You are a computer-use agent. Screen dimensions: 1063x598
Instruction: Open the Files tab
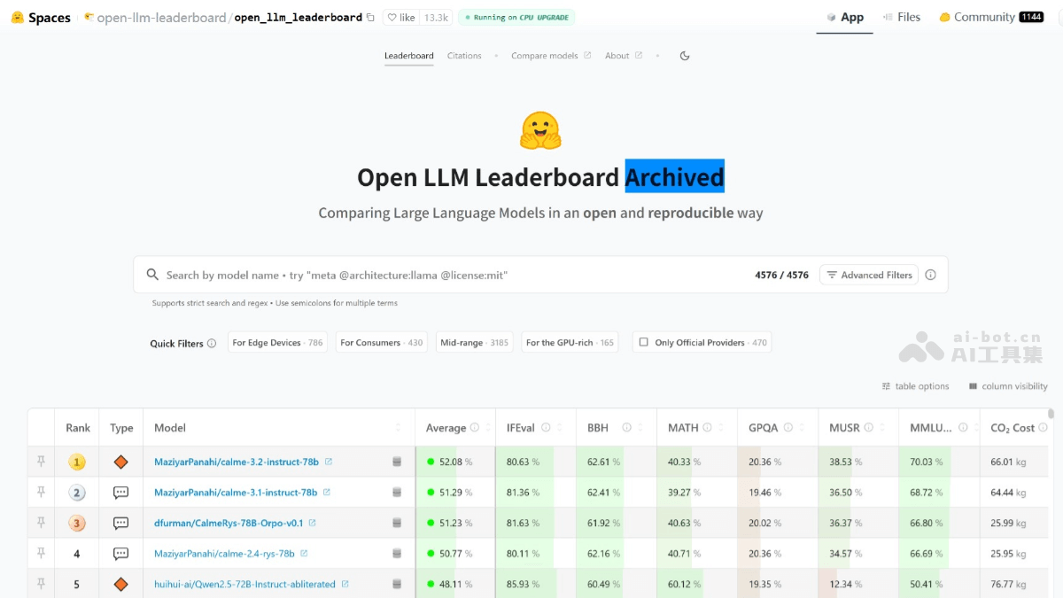902,16
